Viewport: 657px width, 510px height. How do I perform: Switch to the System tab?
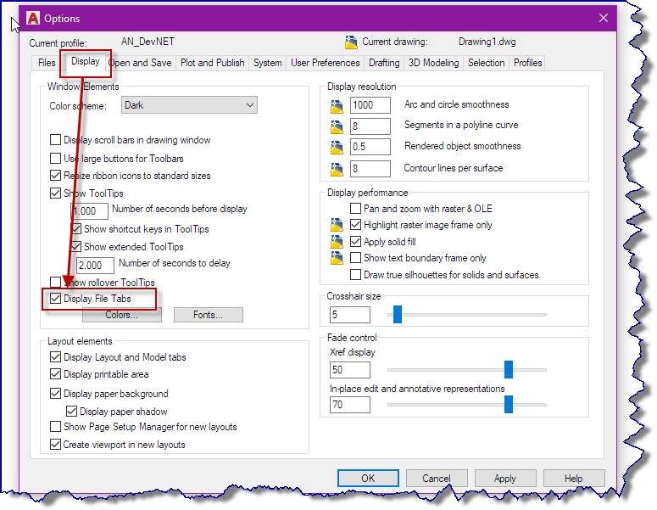coord(267,63)
